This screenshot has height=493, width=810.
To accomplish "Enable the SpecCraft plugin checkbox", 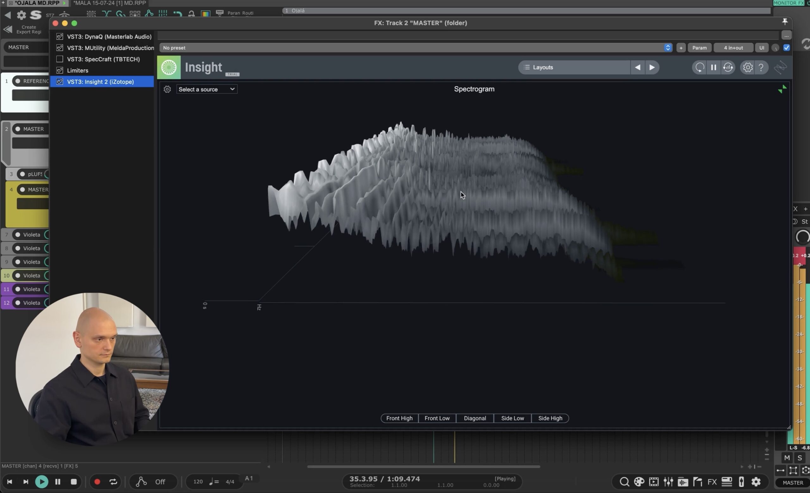I will tap(59, 59).
